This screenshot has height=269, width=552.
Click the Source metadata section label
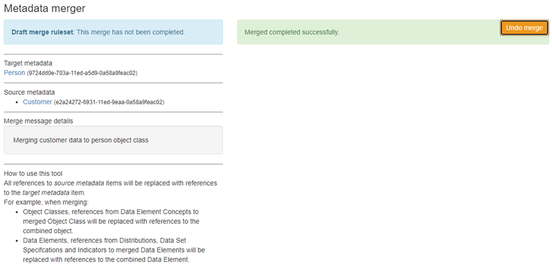(x=29, y=92)
